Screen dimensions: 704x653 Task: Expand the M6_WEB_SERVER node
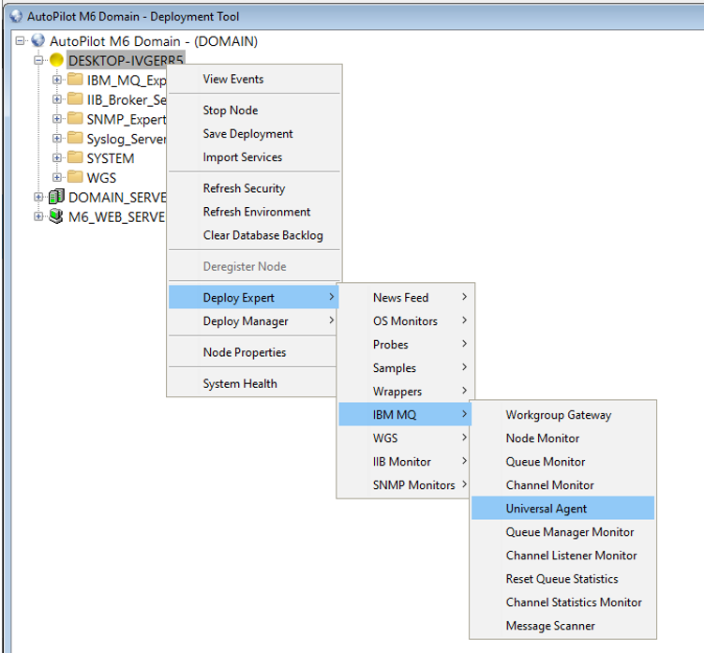click(x=38, y=216)
